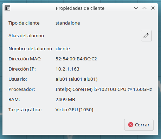Edit the student alias with the pencil icon
Viewport: 161px width, 139px height.
click(146, 35)
